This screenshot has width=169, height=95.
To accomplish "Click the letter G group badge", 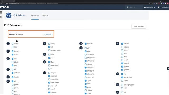I will (x=8, y=81).
